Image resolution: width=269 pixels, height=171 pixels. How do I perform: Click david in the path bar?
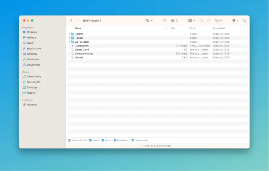coord(106,140)
